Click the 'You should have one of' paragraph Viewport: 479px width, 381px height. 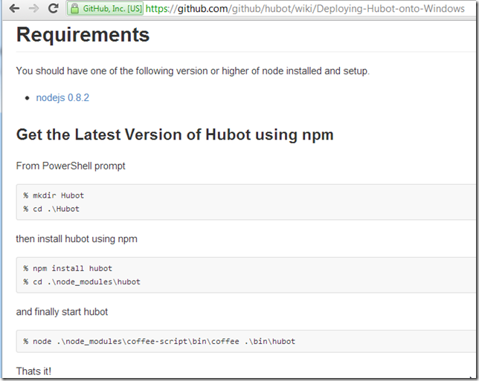[x=192, y=71]
